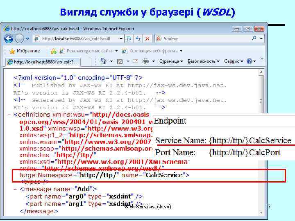This screenshot has height=221, width=295.
Task: Click the scrollbar down arrow
Action: pos(261,213)
